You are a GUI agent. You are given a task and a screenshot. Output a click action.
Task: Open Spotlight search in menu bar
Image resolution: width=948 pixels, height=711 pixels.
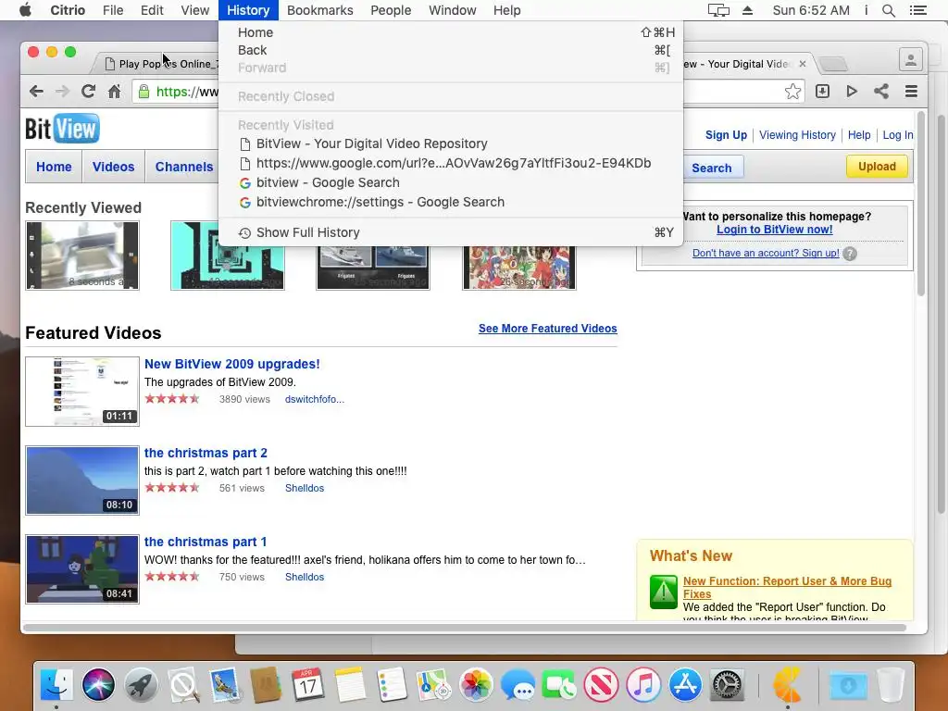tap(888, 10)
